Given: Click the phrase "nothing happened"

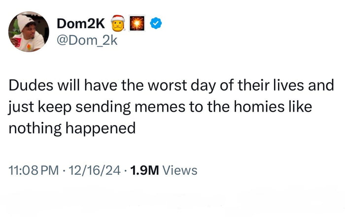Looking at the screenshot, I should [71, 128].
